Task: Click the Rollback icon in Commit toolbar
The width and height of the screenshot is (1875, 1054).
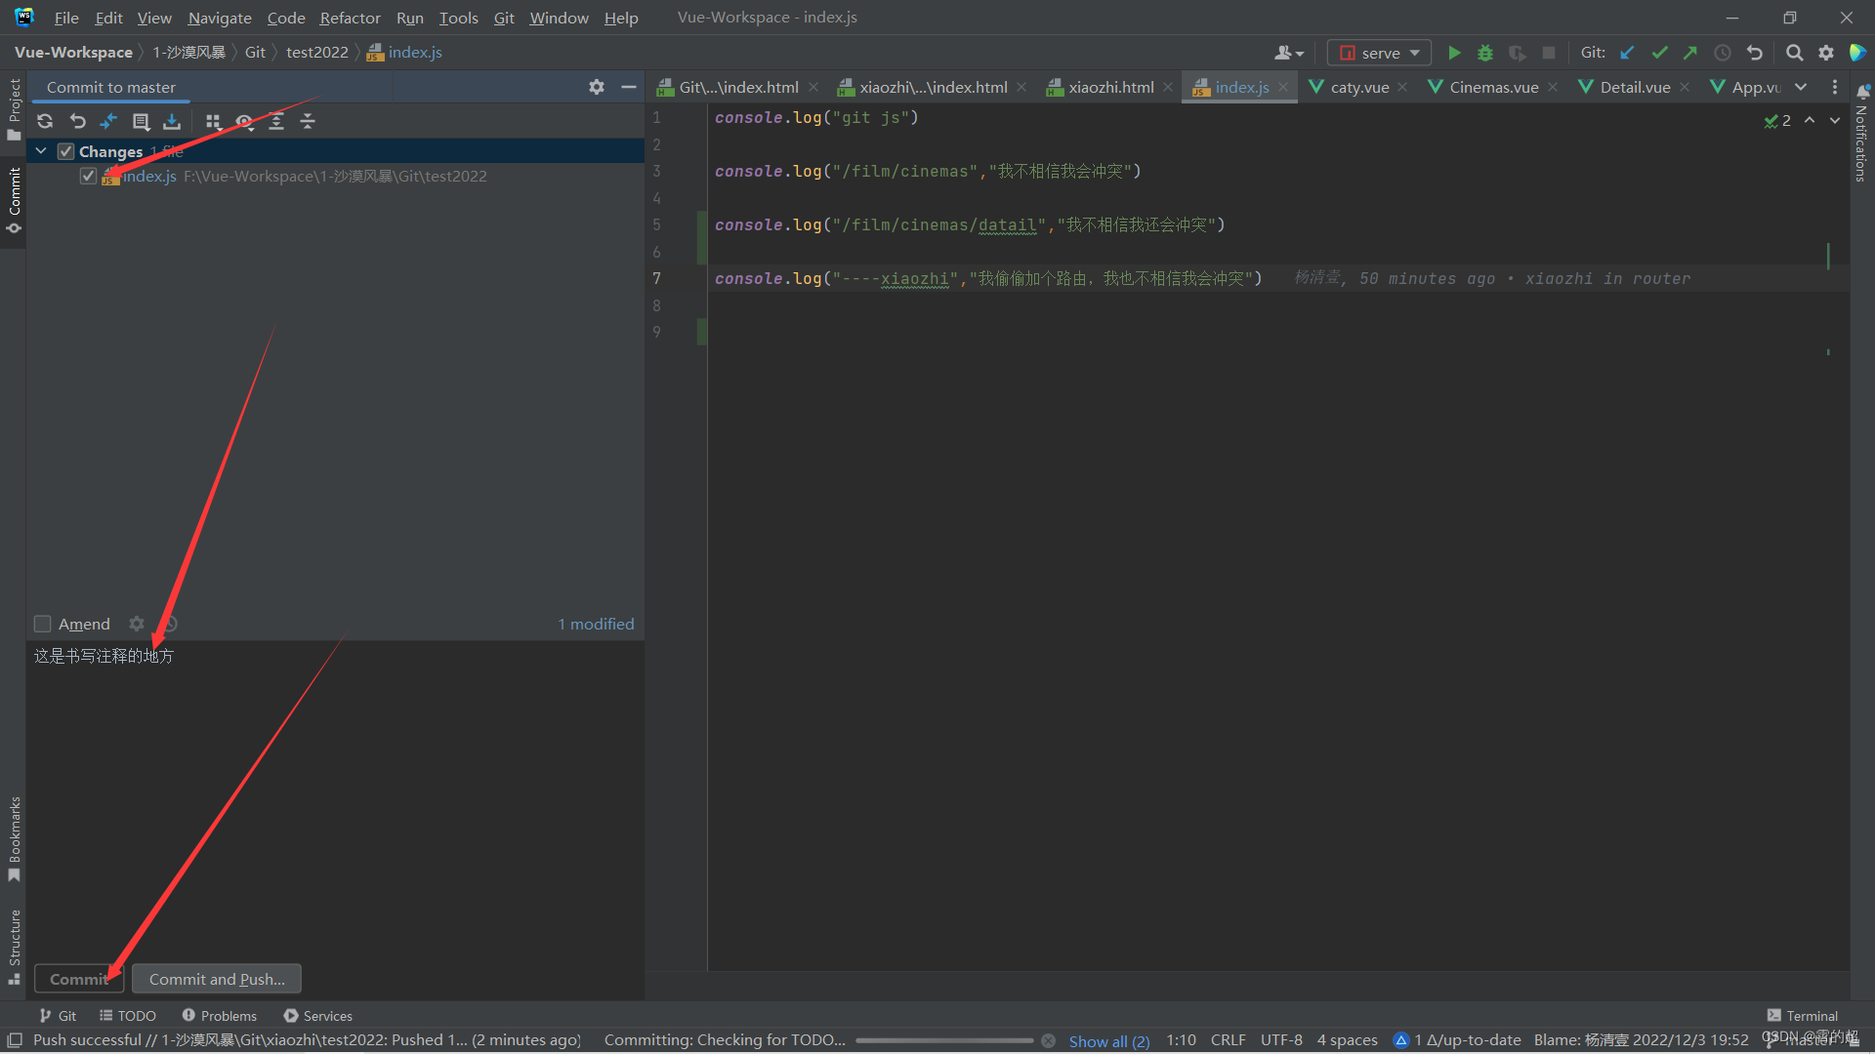Action: coord(77,121)
